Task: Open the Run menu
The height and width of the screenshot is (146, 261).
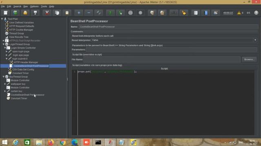Action: click(25, 6)
